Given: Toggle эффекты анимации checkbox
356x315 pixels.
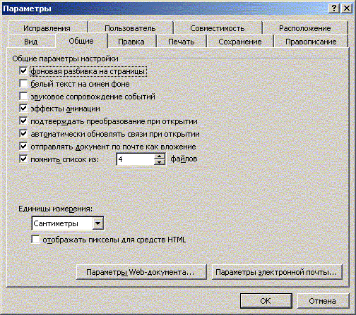Looking at the screenshot, I should tap(23, 109).
